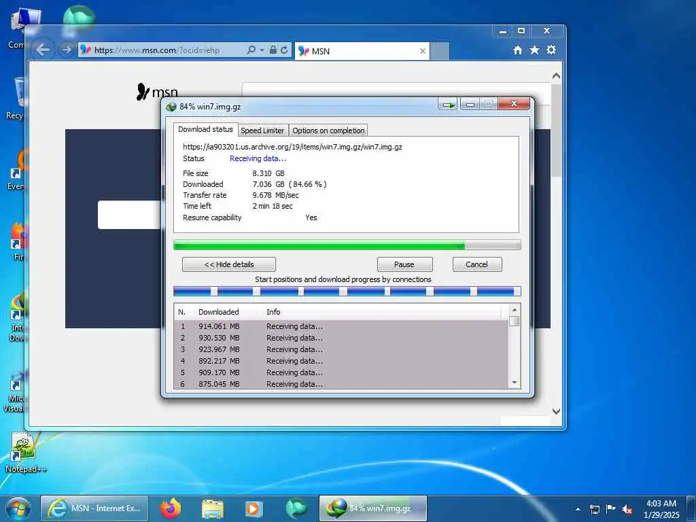This screenshot has height=522, width=696.
Task: Click the IDM icon in download dialog title bar
Action: click(171, 107)
